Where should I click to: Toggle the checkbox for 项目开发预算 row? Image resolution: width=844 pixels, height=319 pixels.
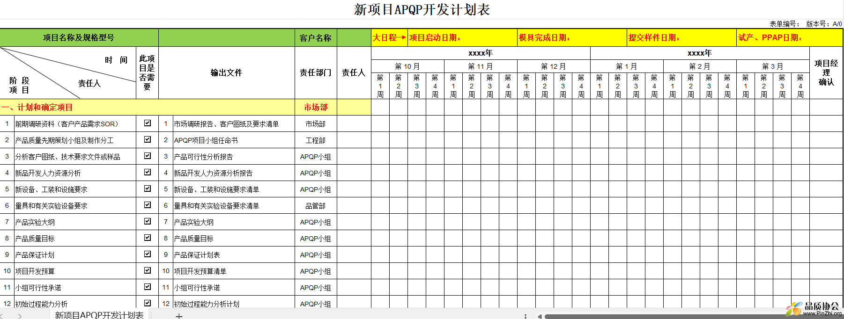tap(148, 270)
